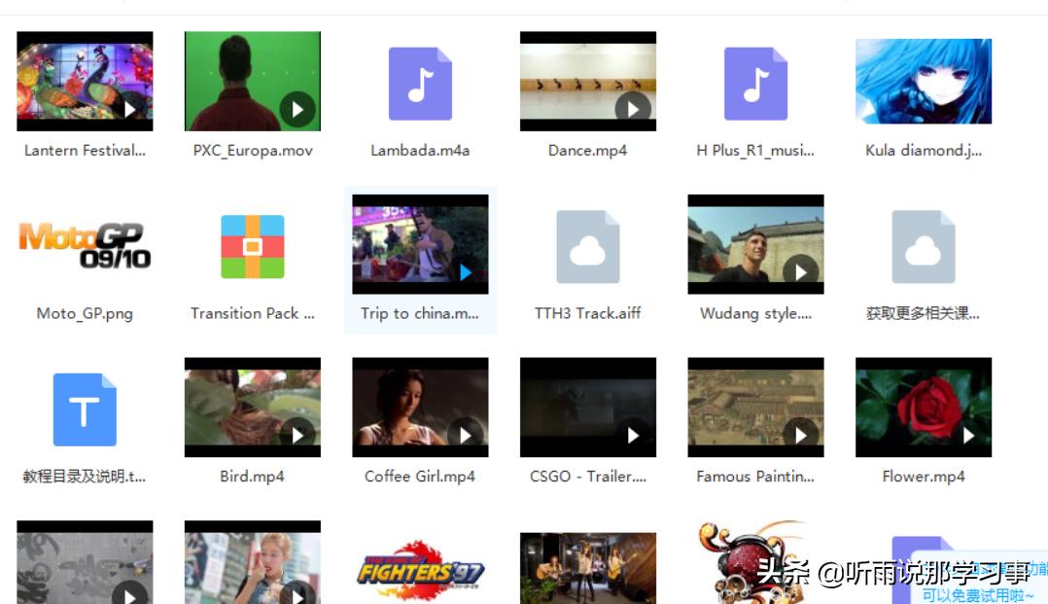The image size is (1048, 604).
Task: Click the Bird.mp4 file name
Action: [x=252, y=477]
